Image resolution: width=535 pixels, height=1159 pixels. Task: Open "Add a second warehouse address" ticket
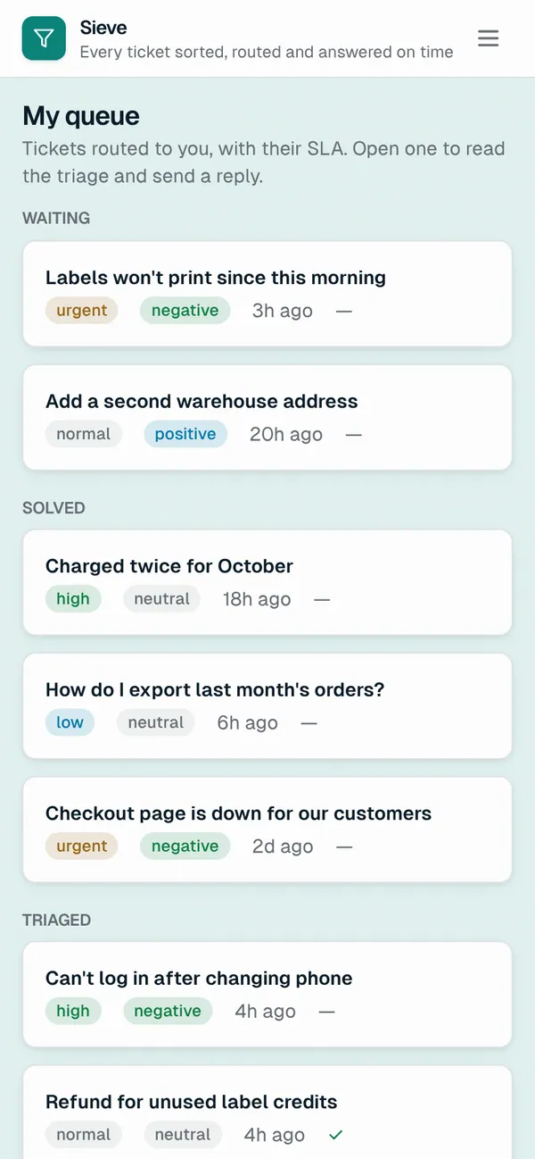point(267,417)
